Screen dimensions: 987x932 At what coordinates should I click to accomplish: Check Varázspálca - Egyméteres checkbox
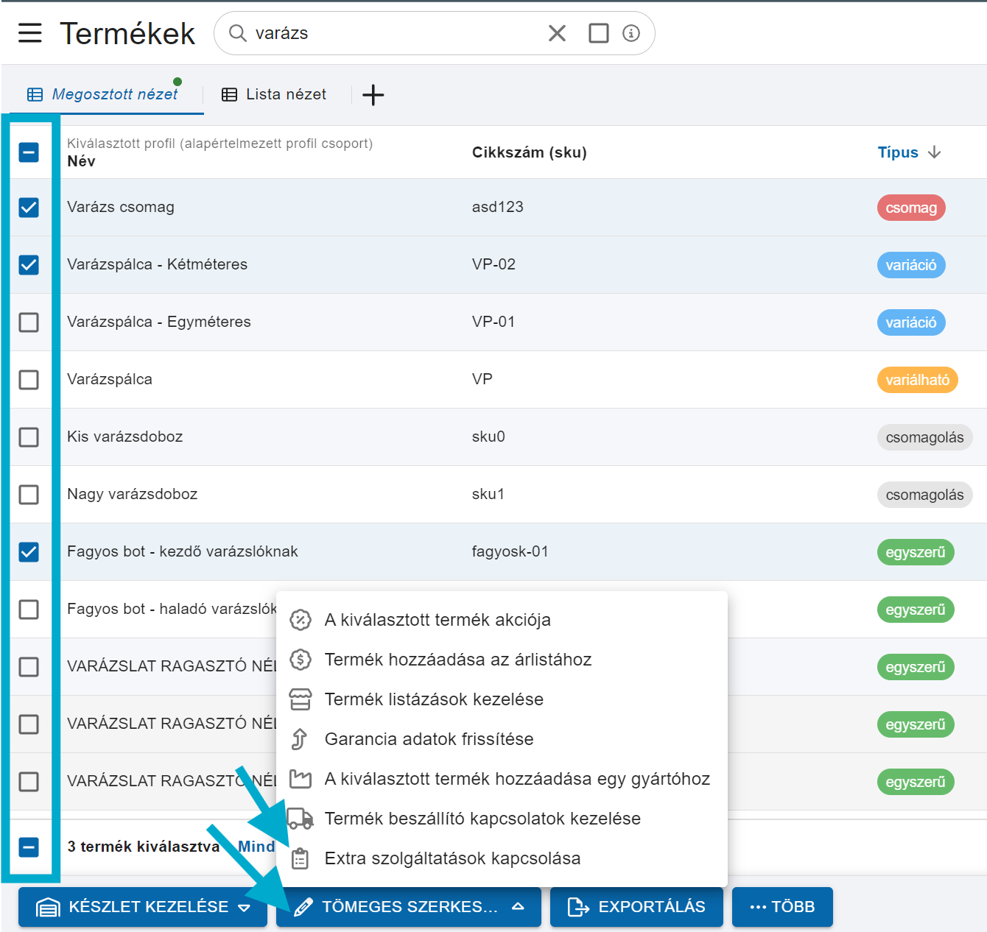pos(29,322)
